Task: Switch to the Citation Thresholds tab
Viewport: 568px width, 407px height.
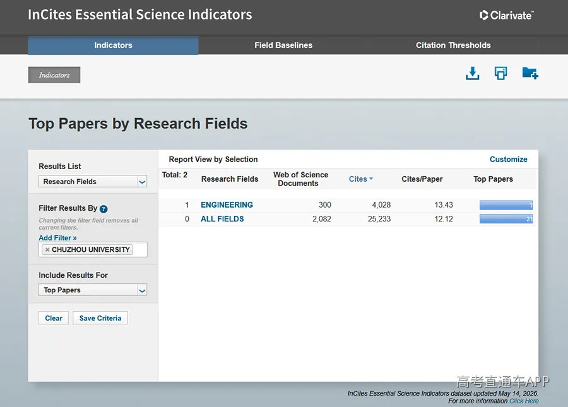Action: point(453,45)
